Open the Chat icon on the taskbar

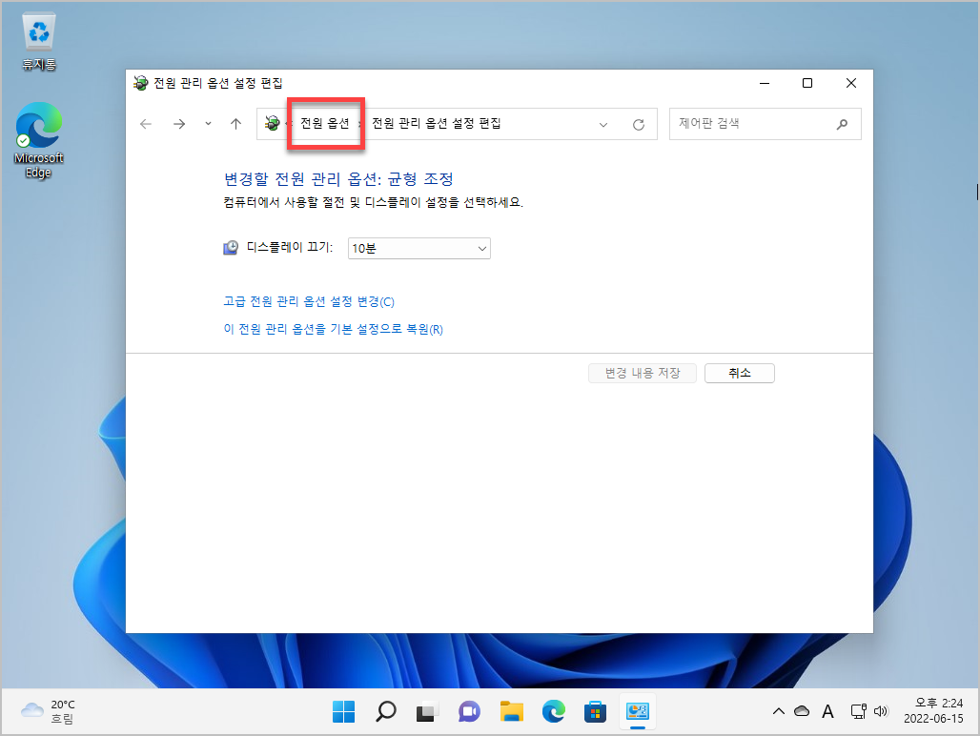pos(469,711)
